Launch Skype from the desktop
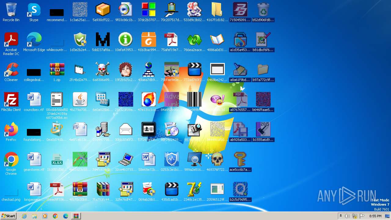391x220 pixels. 34,12
